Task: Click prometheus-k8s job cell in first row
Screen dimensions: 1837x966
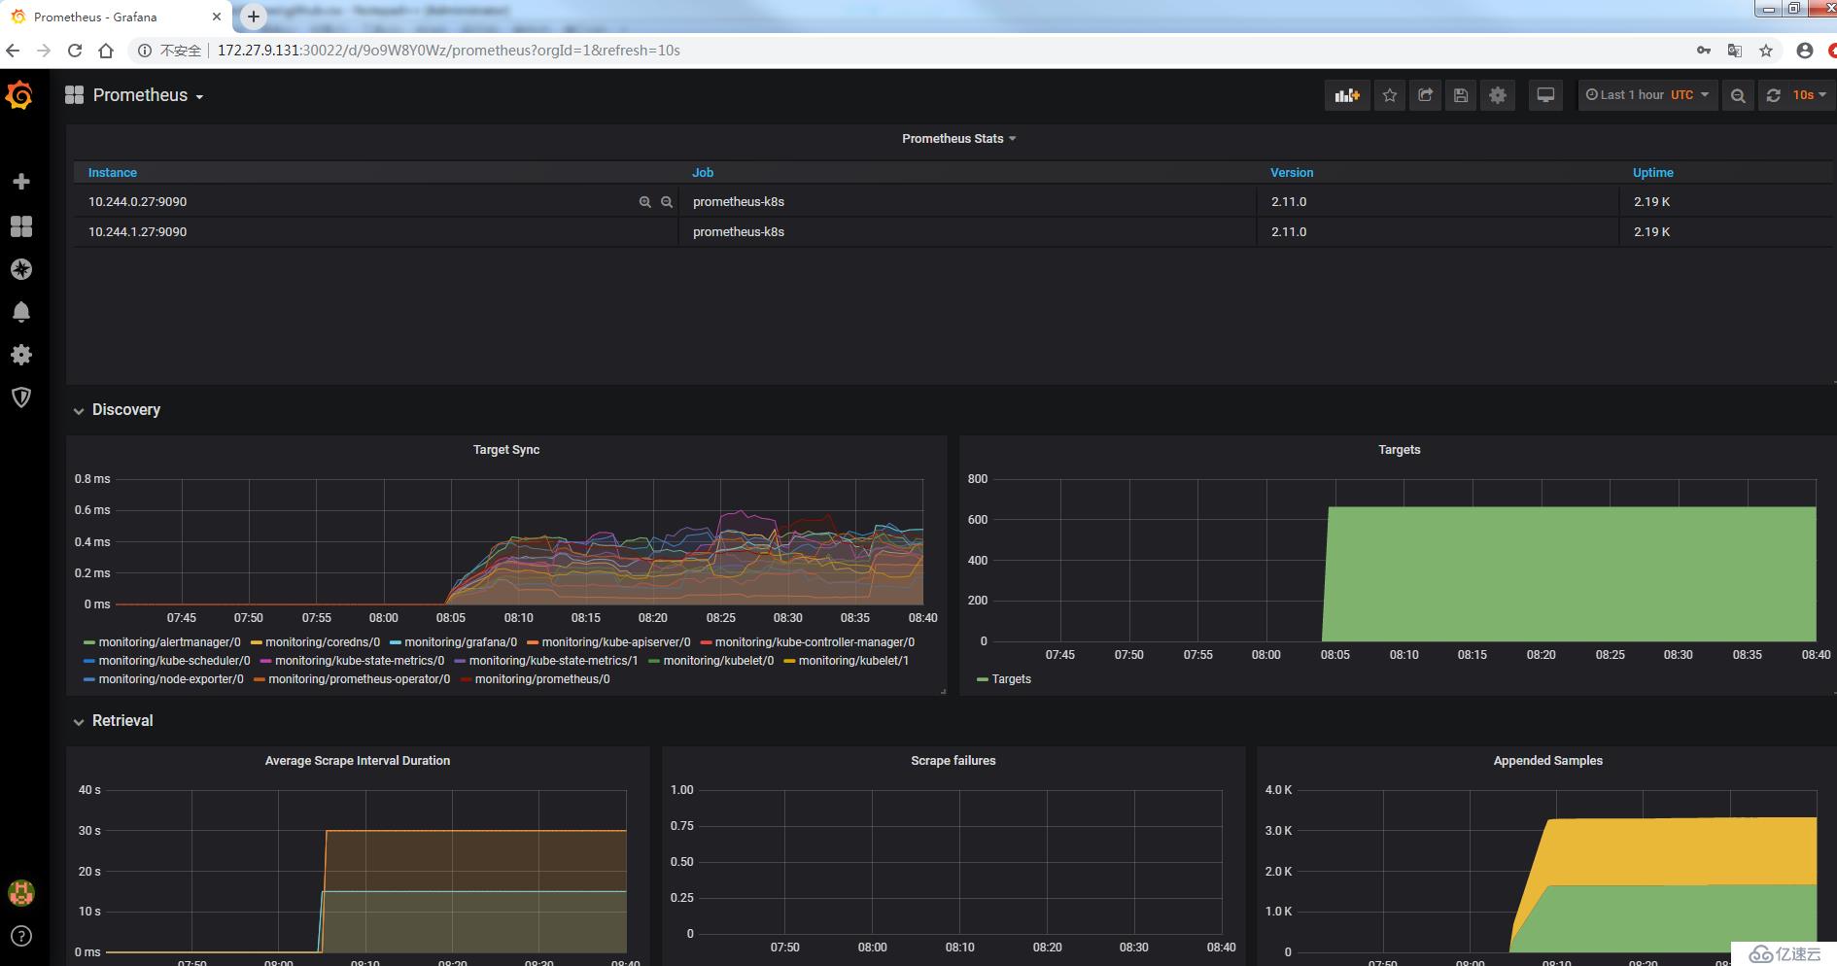Action: (739, 202)
